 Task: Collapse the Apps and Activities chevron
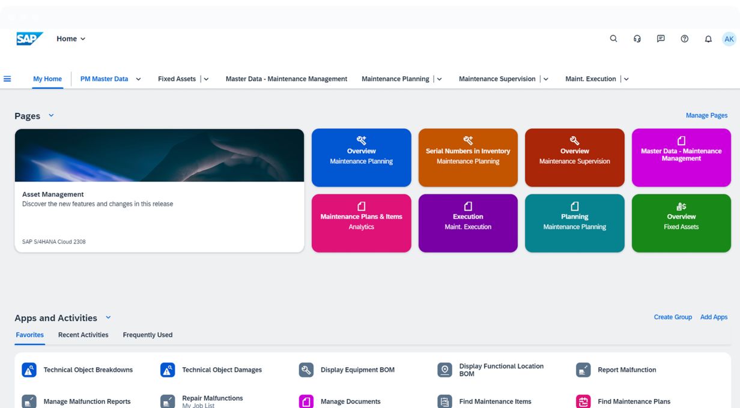pyautogui.click(x=108, y=317)
